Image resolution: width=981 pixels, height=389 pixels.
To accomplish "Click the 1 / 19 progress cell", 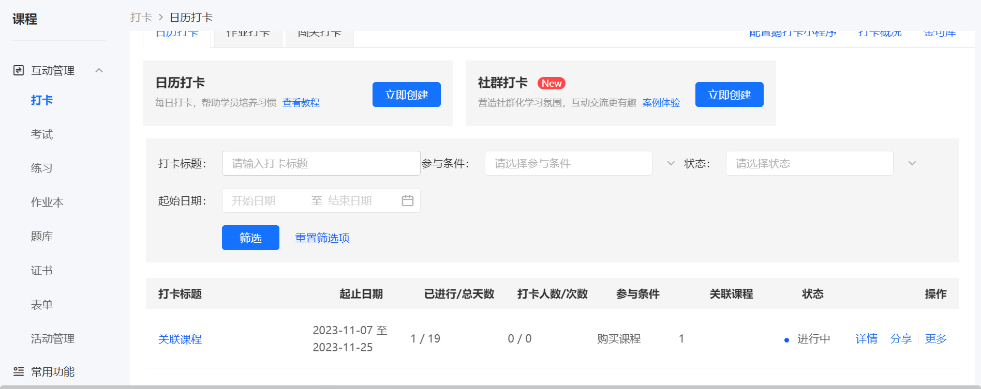I will 425,339.
